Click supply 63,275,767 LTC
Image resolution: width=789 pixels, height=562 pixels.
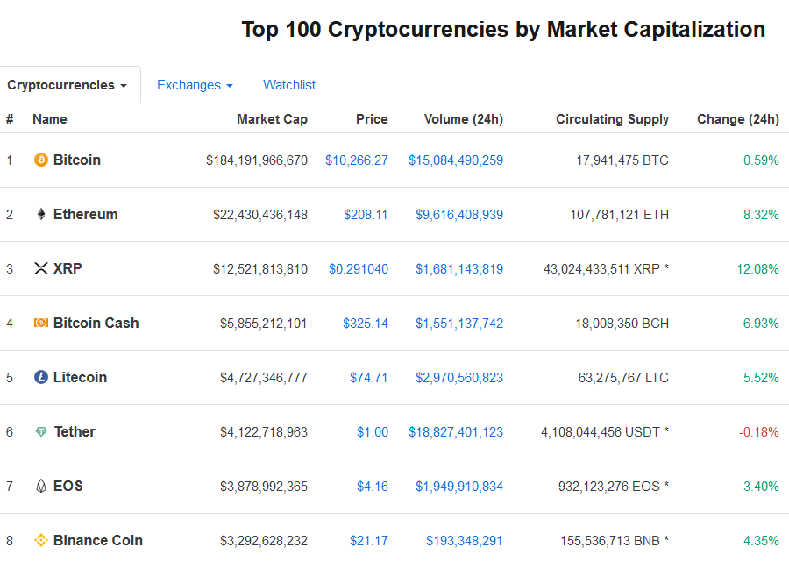(623, 378)
